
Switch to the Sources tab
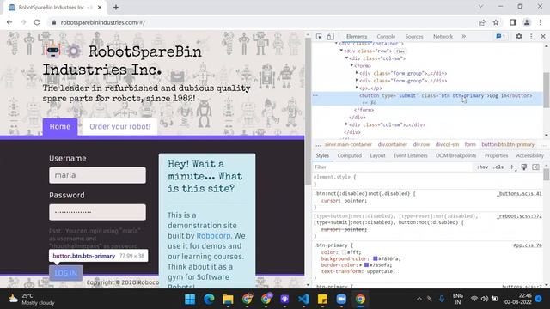tap(414, 36)
